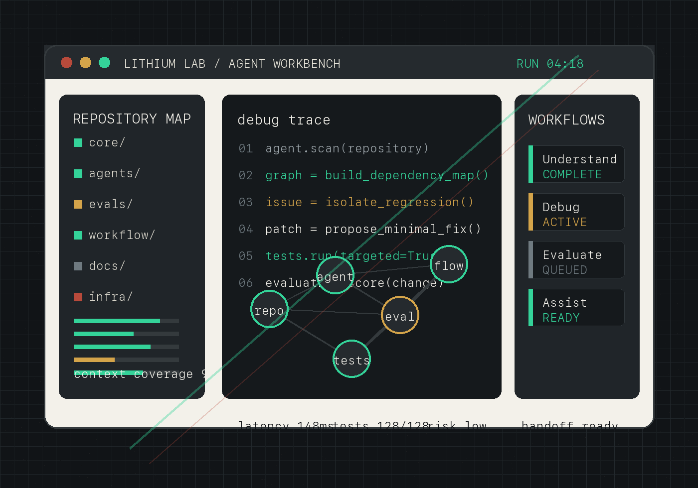
Task: Select the agent graph node
Action: 335,275
